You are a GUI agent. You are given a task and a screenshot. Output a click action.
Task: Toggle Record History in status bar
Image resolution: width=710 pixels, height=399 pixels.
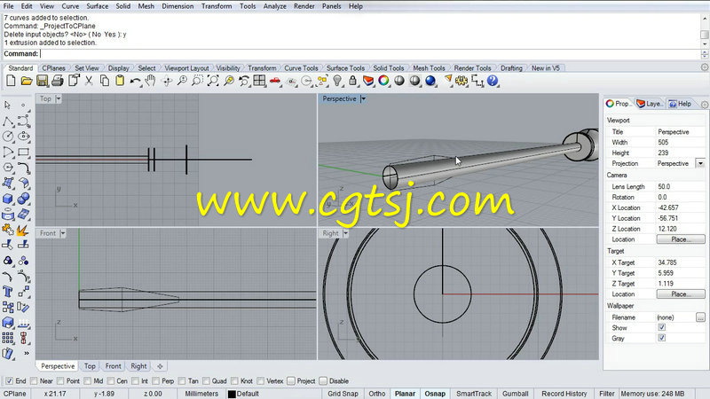564,394
